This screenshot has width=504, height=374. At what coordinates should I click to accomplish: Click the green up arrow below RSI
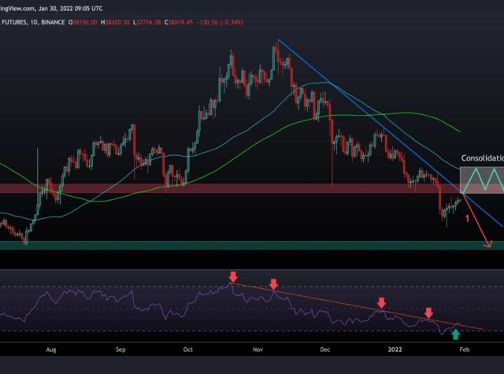point(455,334)
